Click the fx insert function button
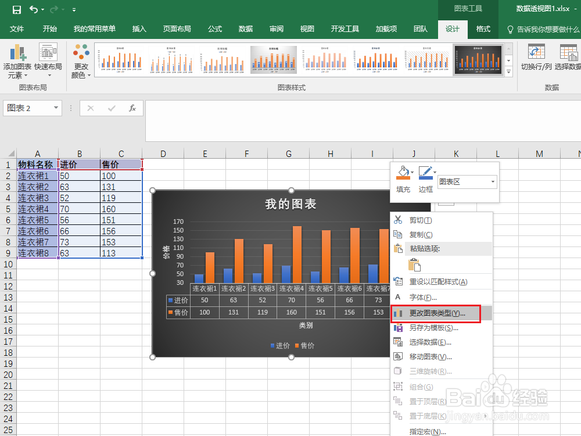This screenshot has width=581, height=436. [132, 108]
